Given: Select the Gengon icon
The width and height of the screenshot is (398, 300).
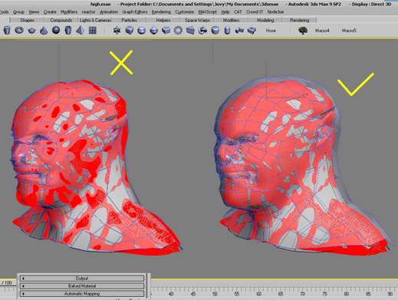Looking at the screenshot, I should 166,31.
